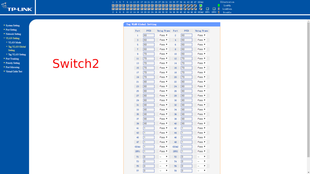Click the SFP2 port icon
310x174 pixels.
[x=214, y=9]
